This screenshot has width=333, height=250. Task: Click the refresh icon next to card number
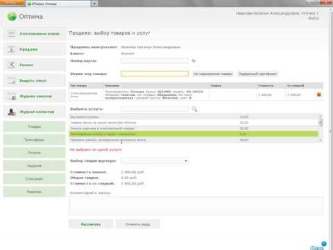point(194,60)
